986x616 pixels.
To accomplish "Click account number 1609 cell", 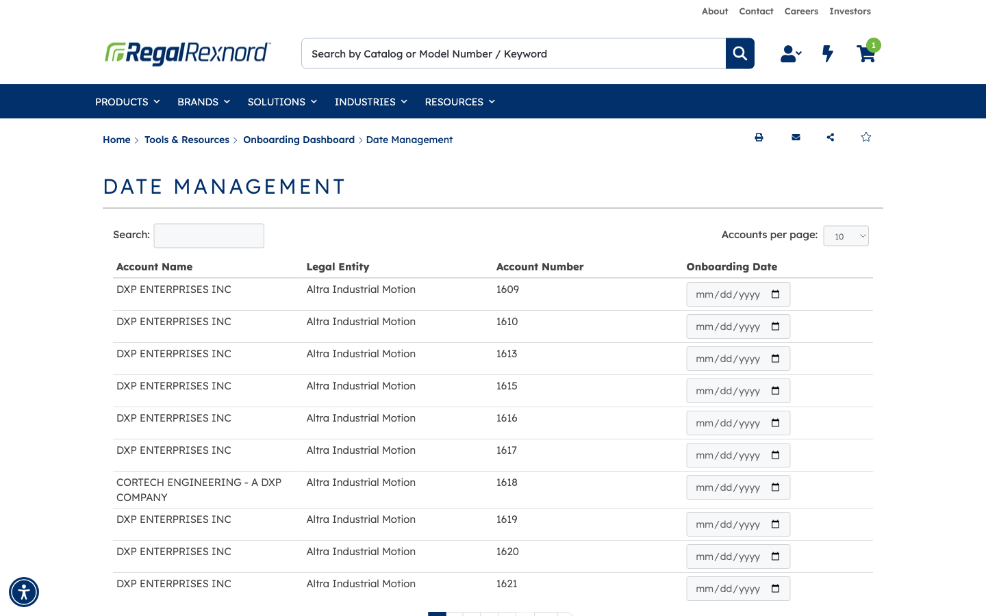I will pos(507,290).
